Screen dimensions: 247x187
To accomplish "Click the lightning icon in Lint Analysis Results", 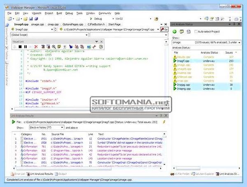I will 164,122.
